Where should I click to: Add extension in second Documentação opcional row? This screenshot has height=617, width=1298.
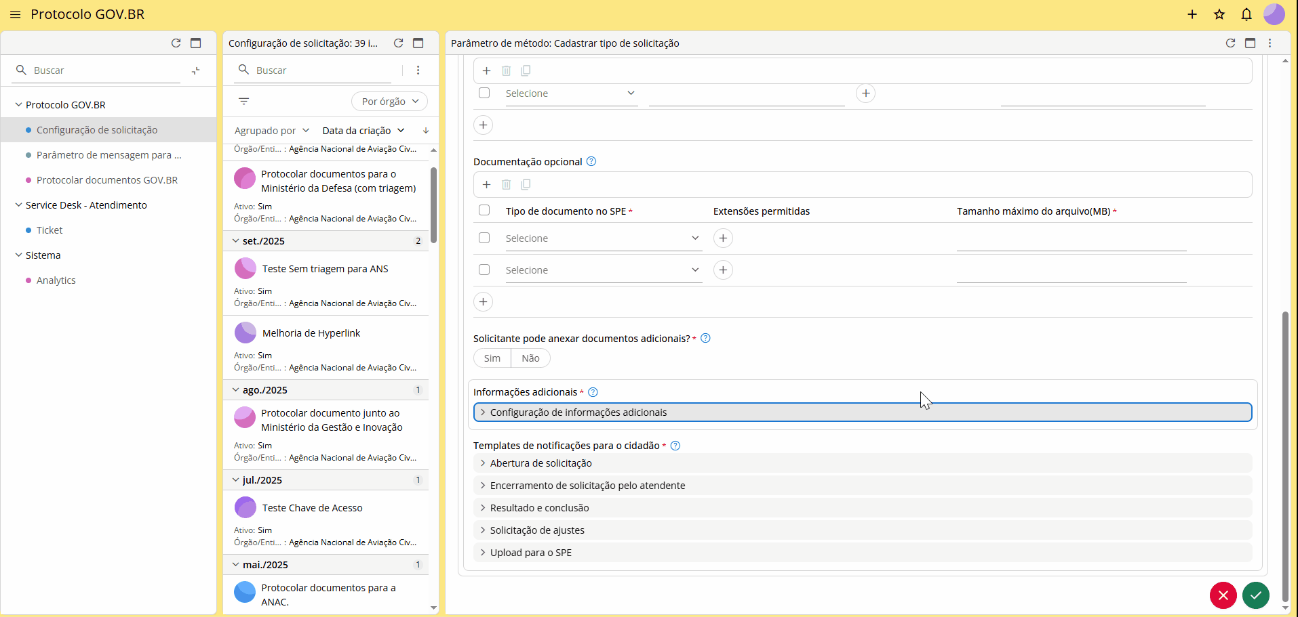[x=723, y=270]
